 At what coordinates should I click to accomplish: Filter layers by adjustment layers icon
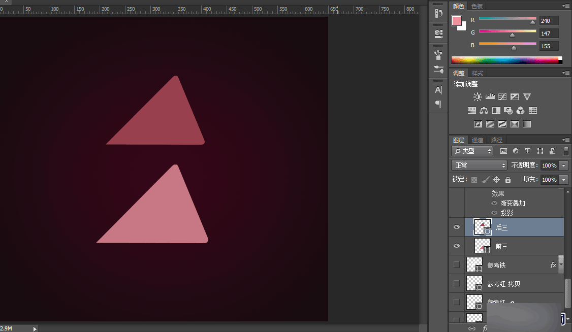point(516,151)
